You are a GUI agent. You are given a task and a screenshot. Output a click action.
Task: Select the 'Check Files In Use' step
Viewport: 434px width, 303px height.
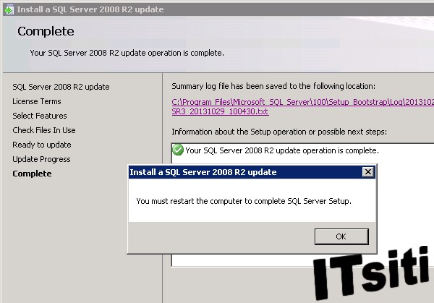pyautogui.click(x=44, y=130)
